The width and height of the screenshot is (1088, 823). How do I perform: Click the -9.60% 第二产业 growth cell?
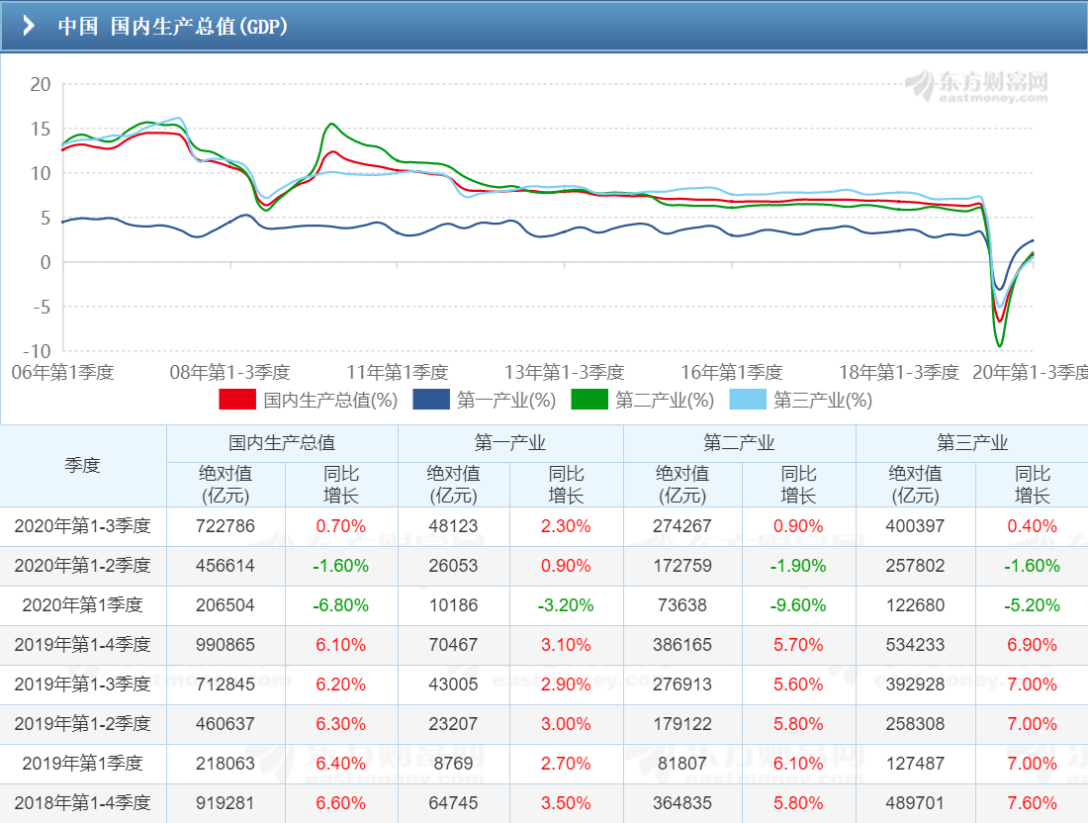coord(797,605)
